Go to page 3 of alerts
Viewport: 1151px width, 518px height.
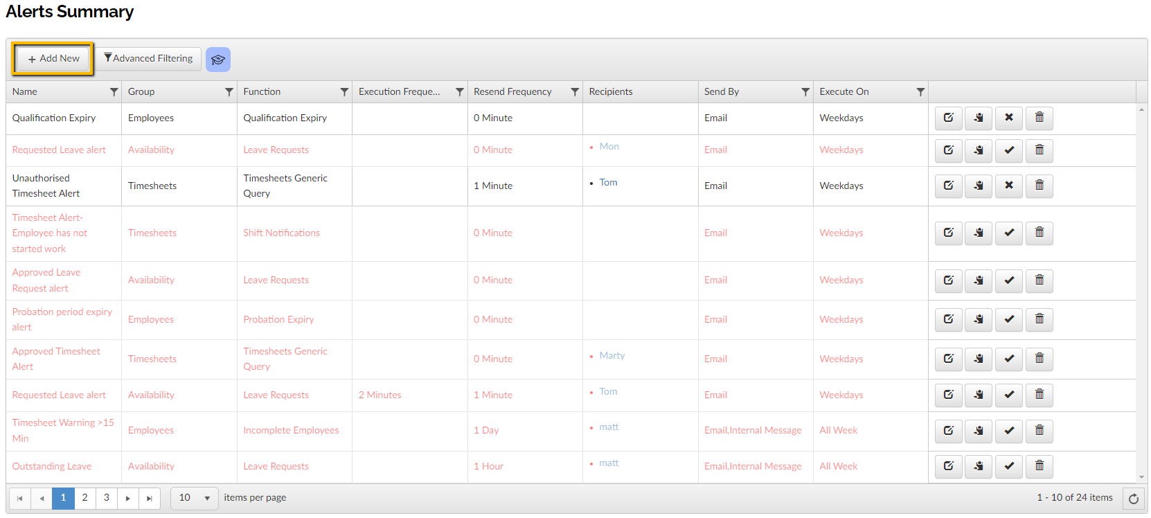click(107, 498)
